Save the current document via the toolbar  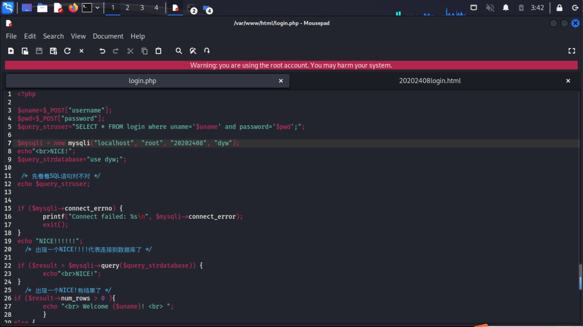(x=39, y=51)
